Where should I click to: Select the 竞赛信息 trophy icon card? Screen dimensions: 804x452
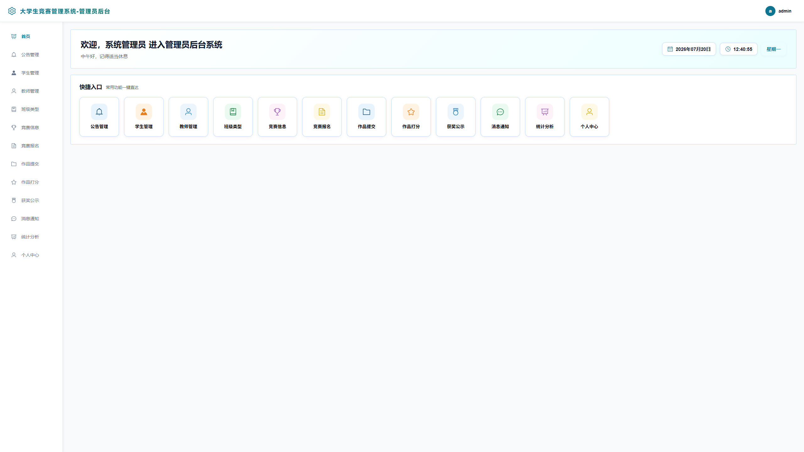277,117
